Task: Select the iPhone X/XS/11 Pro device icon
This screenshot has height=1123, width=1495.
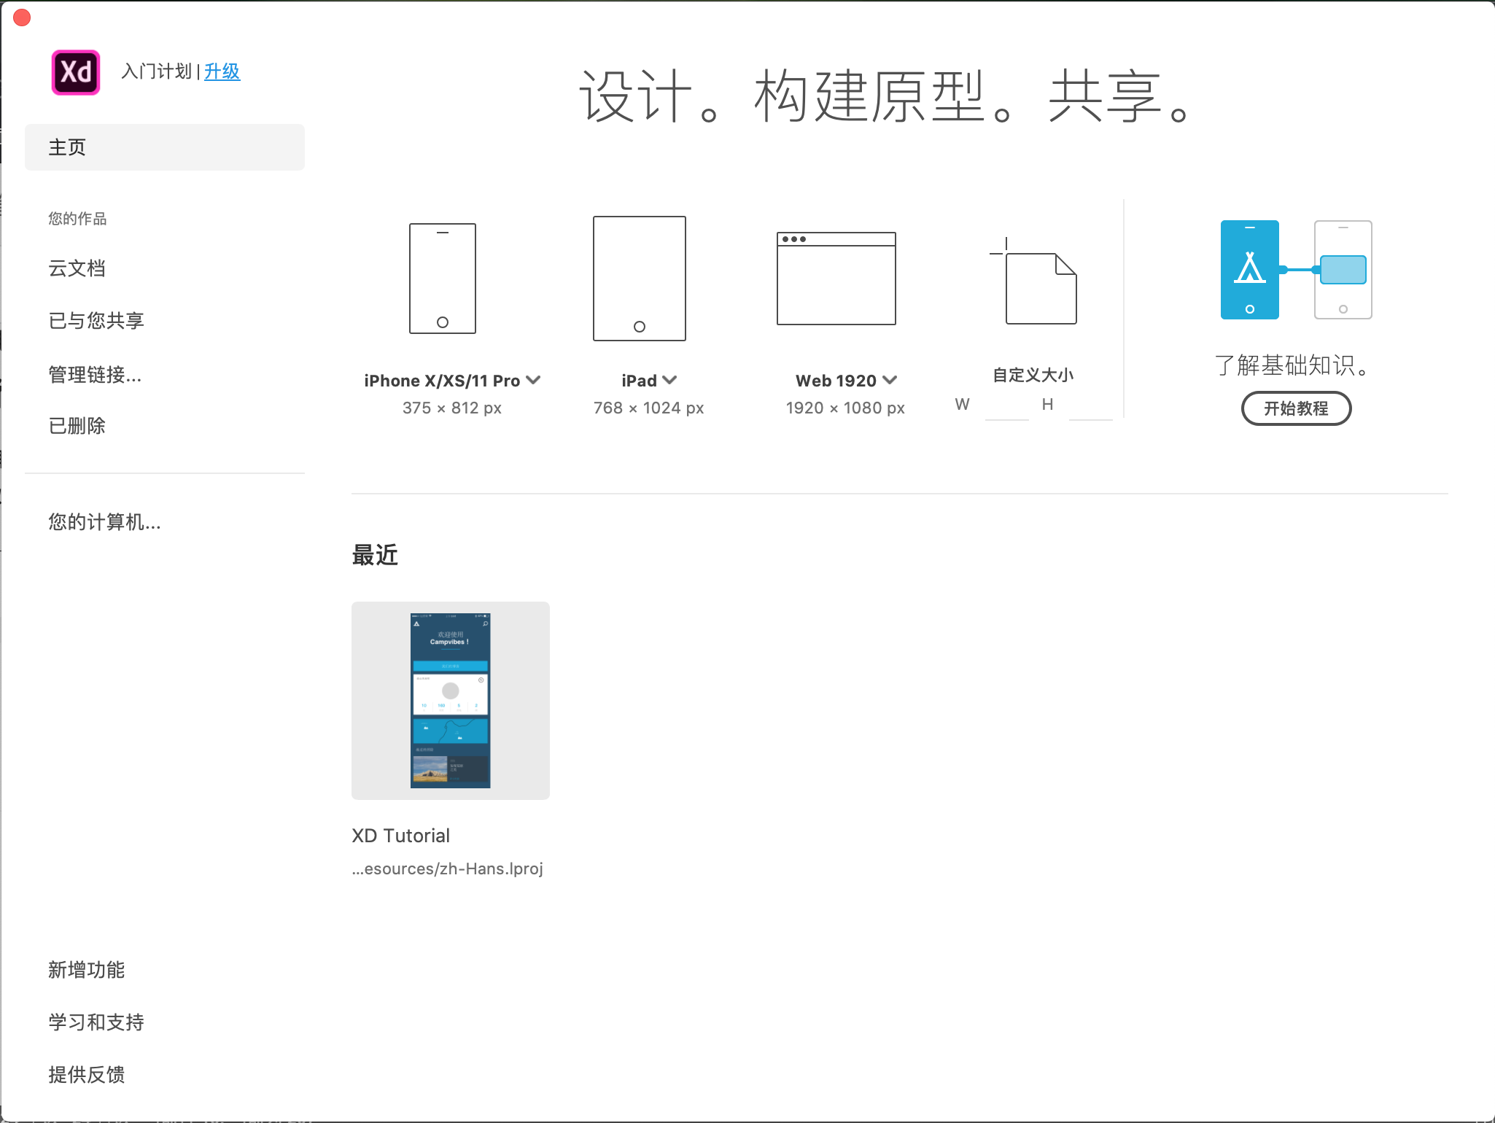Action: pos(443,279)
